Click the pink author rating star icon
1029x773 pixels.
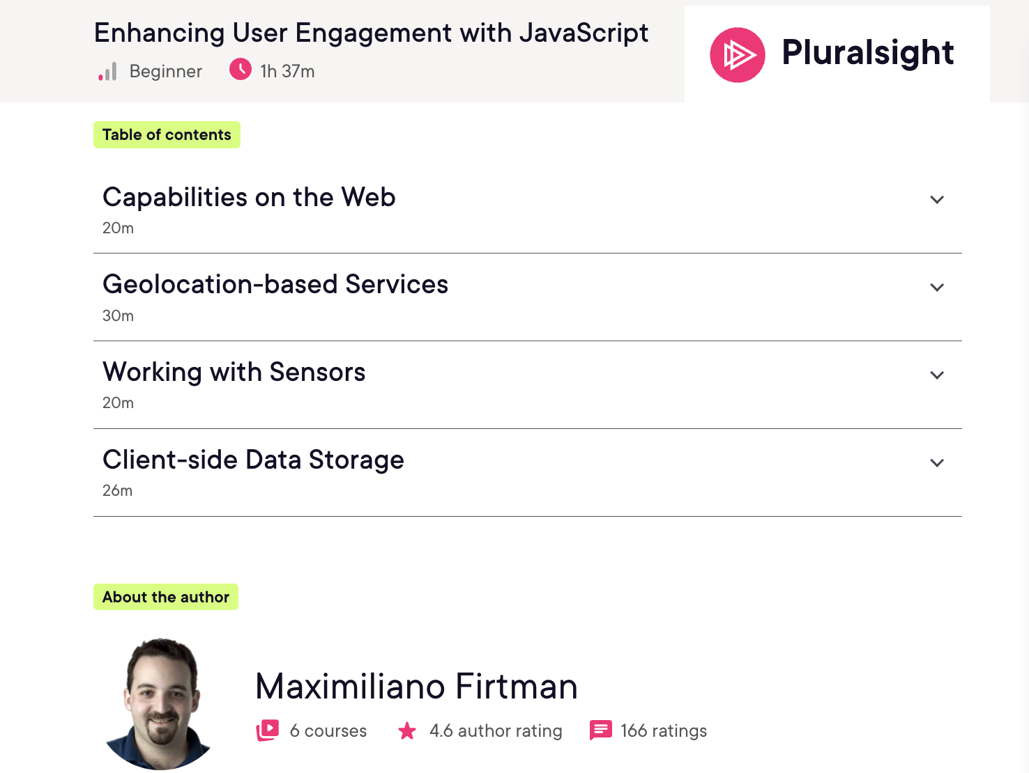(407, 731)
